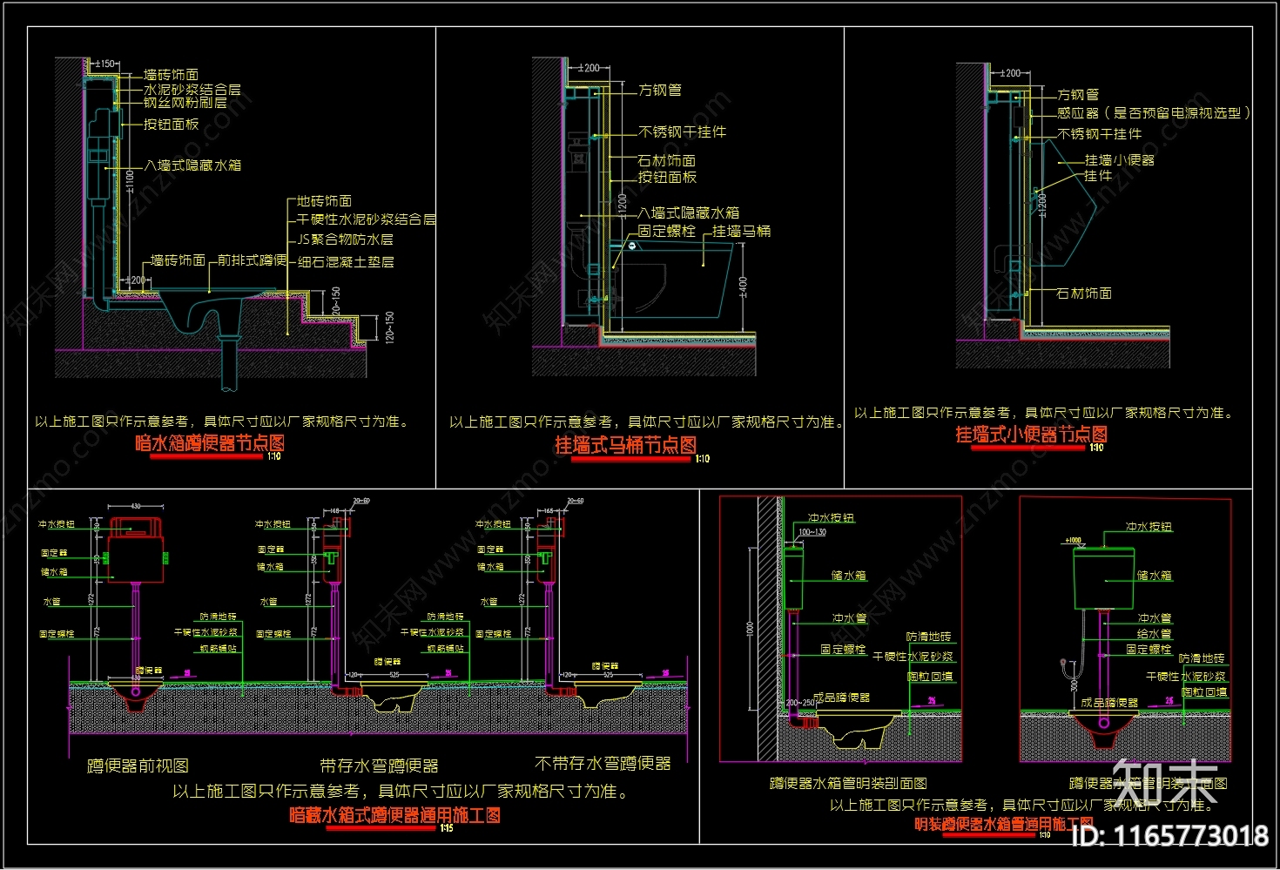This screenshot has height=870, width=1280.
Task: Click the title 暗藏水箱式蹲便器通用施工图
Action: pos(395,815)
